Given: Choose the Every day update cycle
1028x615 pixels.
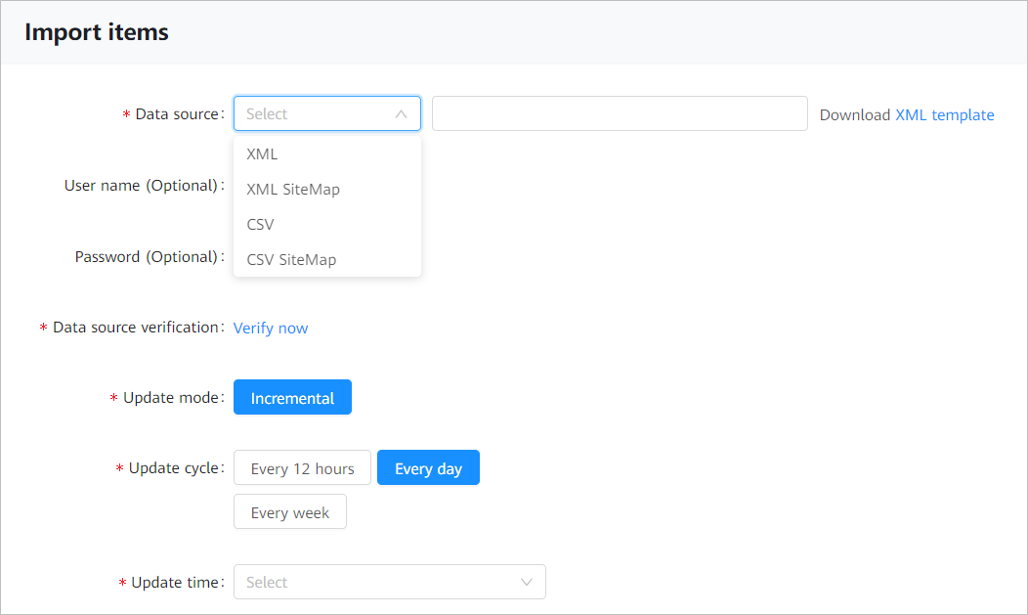Looking at the screenshot, I should (x=428, y=468).
